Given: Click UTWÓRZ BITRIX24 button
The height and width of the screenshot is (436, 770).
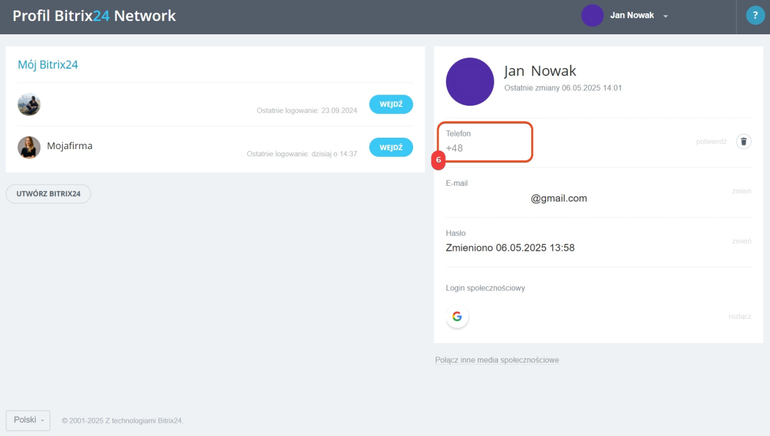Looking at the screenshot, I should [x=48, y=194].
